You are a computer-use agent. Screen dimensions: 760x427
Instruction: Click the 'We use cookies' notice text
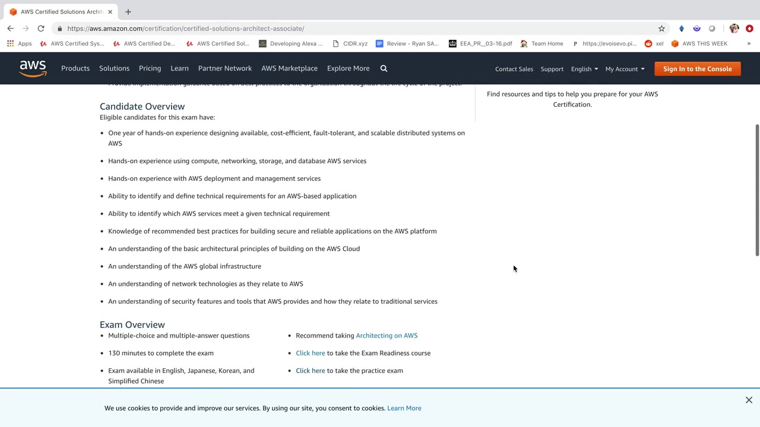[x=245, y=408]
